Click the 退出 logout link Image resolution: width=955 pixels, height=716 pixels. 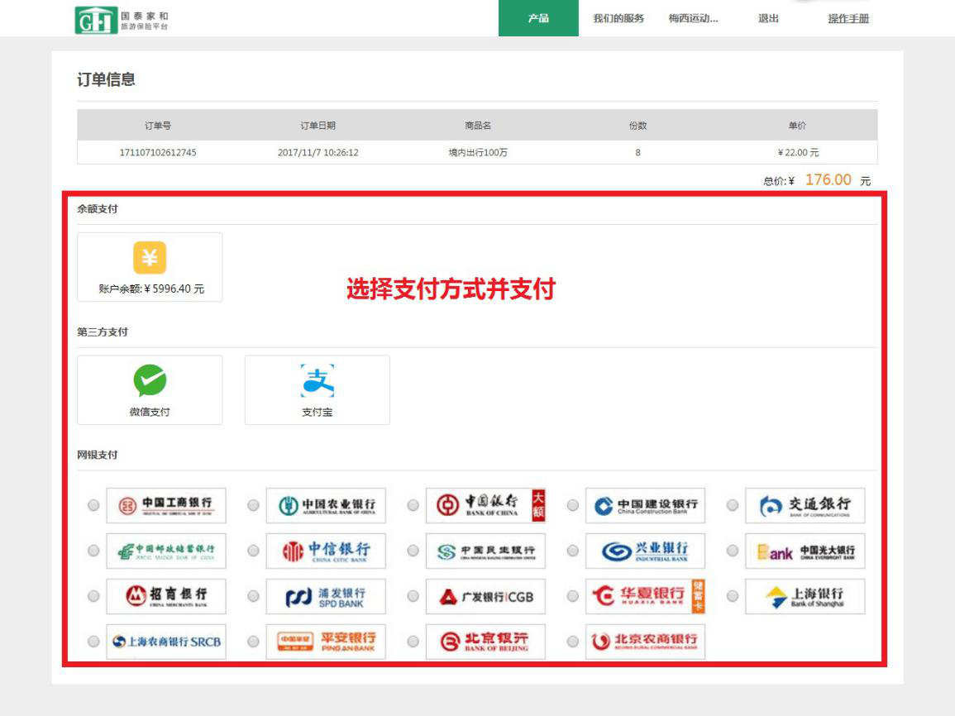click(x=768, y=18)
